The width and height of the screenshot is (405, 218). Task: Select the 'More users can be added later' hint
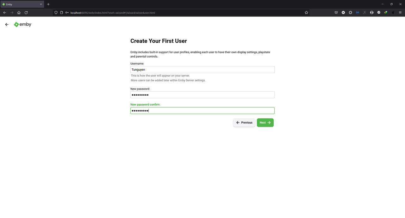coord(168,80)
